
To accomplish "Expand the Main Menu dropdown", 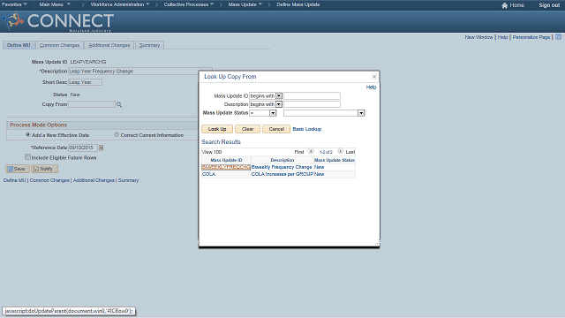I will point(55,4).
